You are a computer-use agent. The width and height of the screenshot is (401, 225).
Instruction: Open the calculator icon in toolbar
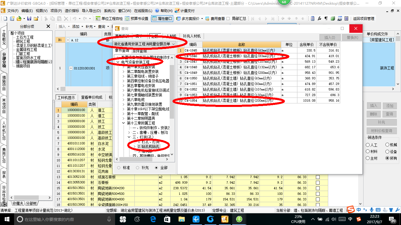coord(313,18)
